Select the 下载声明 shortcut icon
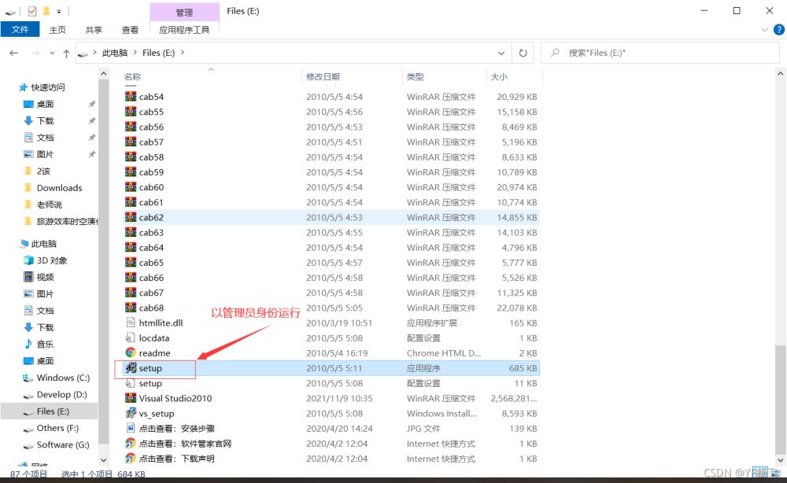Image resolution: width=787 pixels, height=483 pixels. pyautogui.click(x=131, y=458)
